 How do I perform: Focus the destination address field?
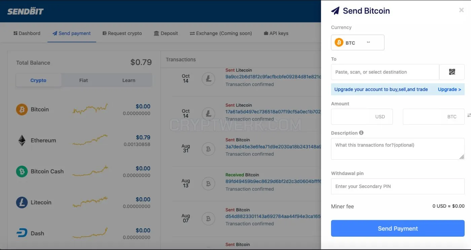click(385, 72)
